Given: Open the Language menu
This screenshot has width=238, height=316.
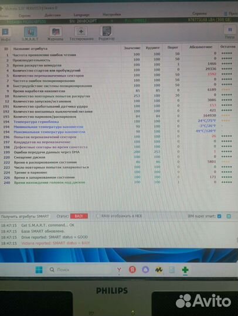Looking at the screenshot, I should 81,15.
